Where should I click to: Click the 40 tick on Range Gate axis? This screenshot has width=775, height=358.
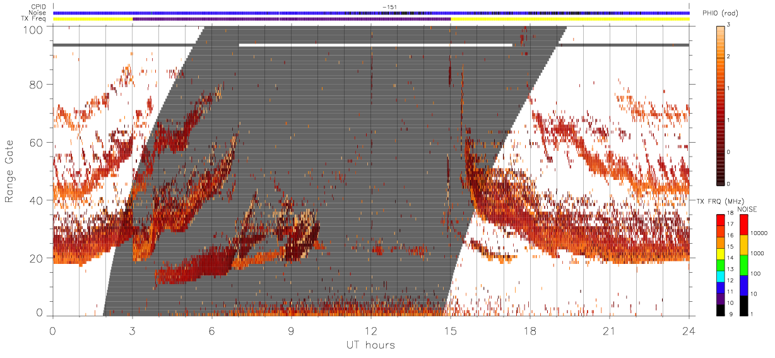pos(37,200)
